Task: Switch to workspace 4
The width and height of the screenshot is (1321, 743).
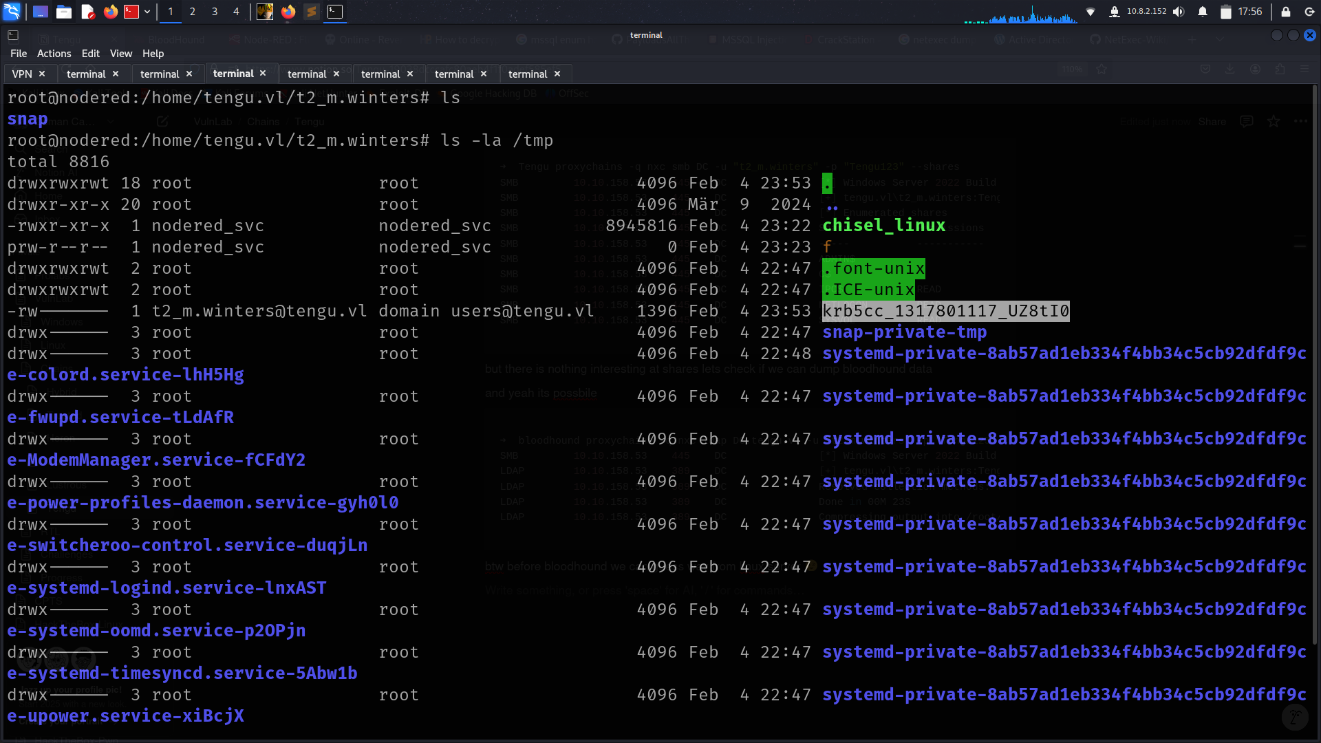Action: 236,12
